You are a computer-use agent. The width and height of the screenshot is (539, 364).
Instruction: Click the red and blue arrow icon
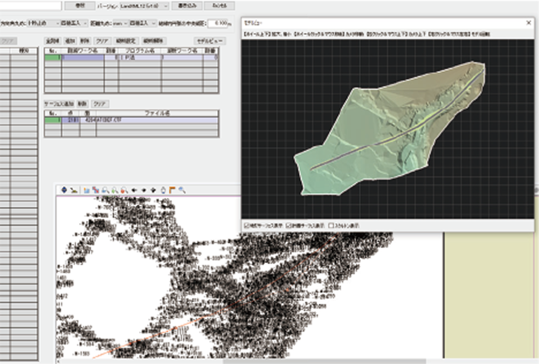(x=95, y=190)
